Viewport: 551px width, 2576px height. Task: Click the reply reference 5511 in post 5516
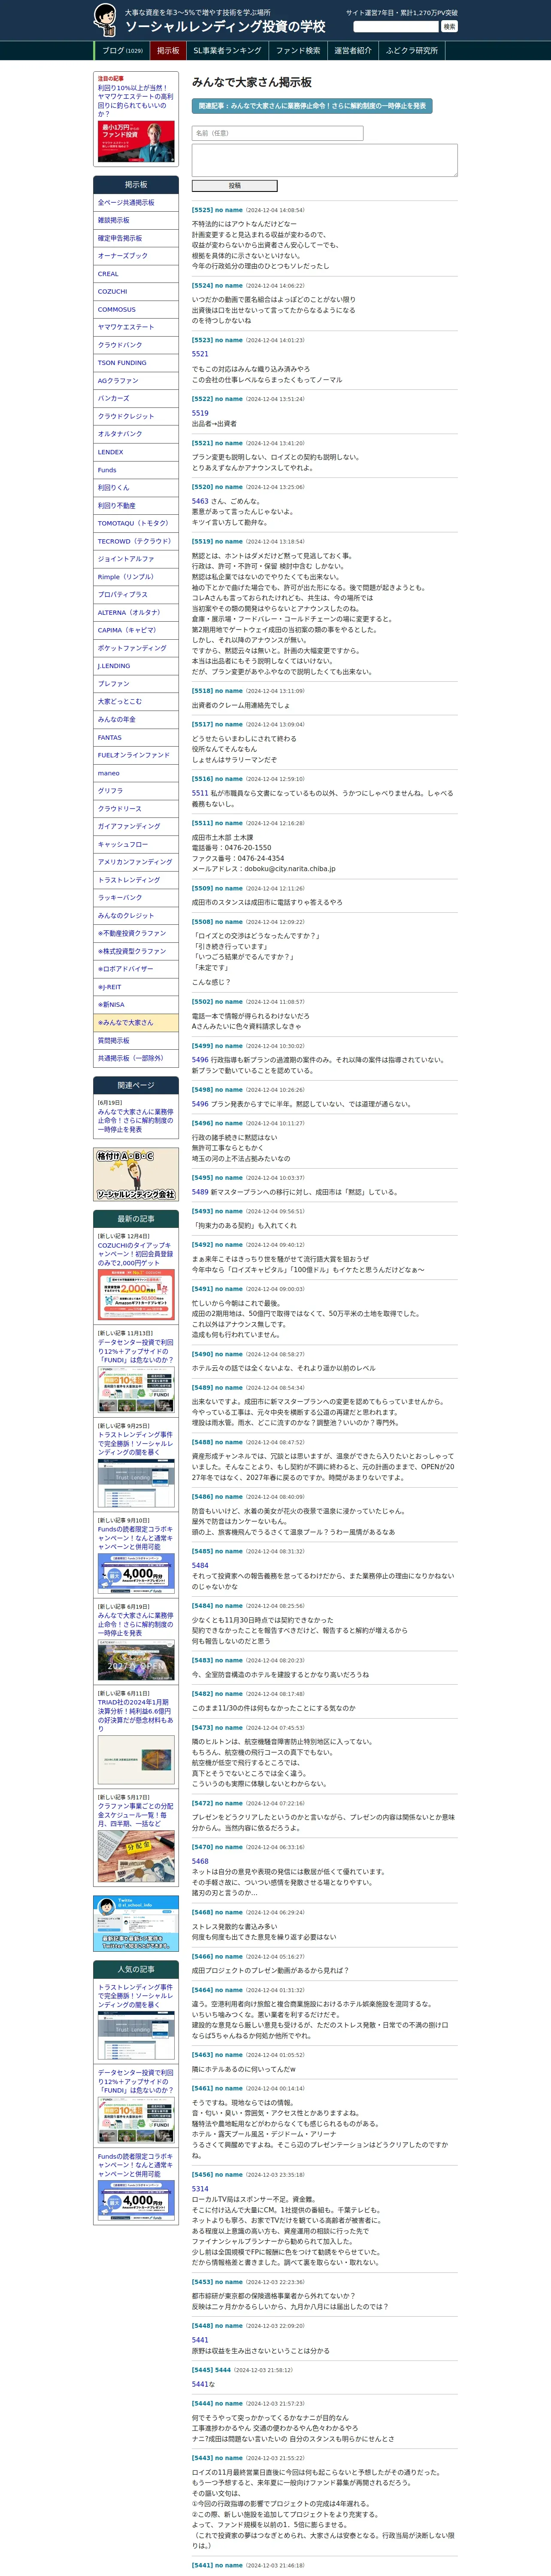(x=200, y=793)
